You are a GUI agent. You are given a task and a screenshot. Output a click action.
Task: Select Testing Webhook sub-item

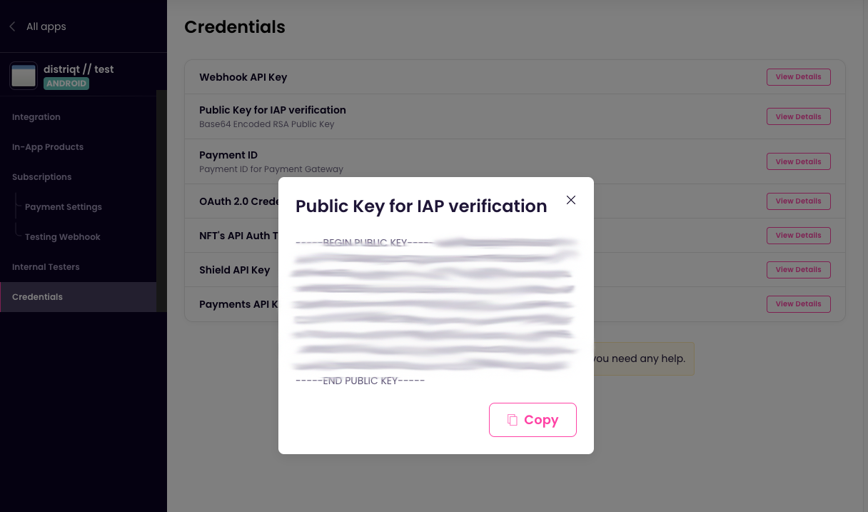[63, 237]
